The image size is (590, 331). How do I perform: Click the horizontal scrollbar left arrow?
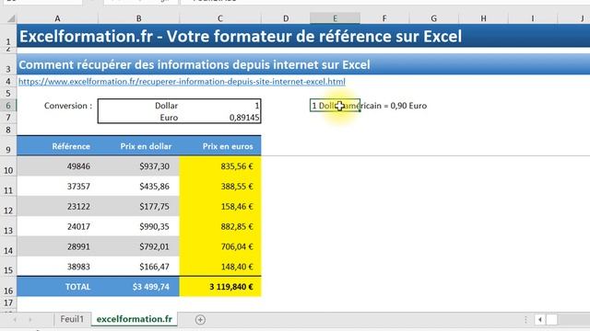(x=540, y=320)
